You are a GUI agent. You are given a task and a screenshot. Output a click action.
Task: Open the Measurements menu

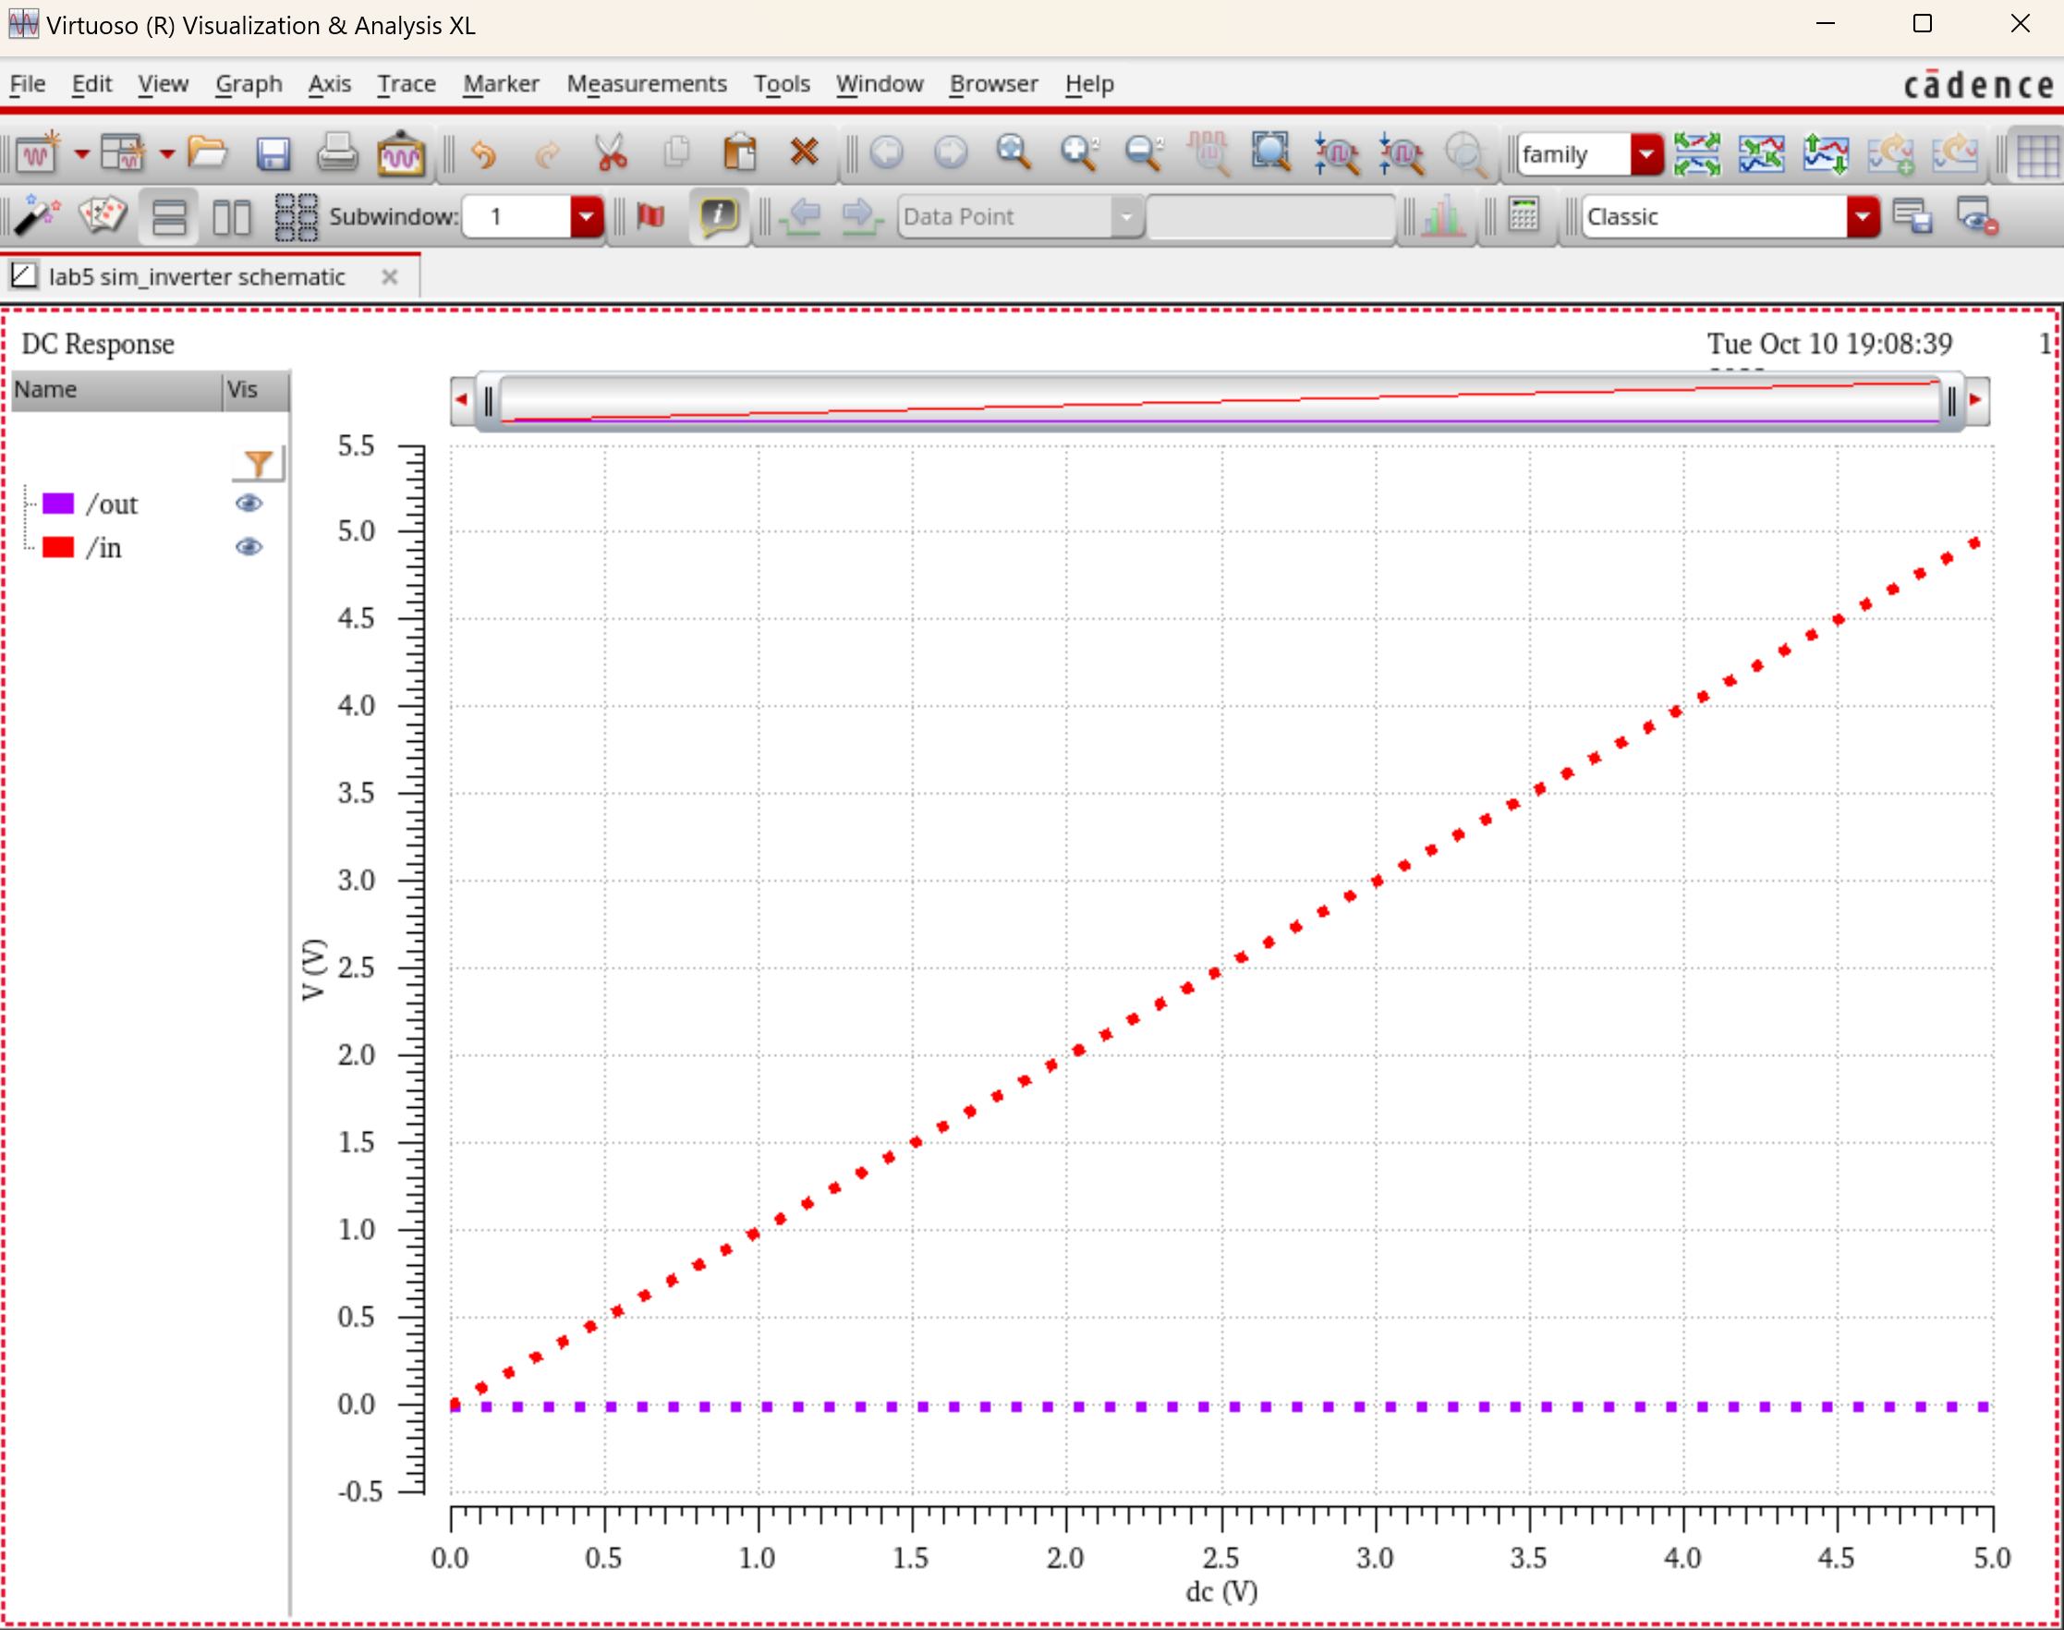tap(646, 84)
